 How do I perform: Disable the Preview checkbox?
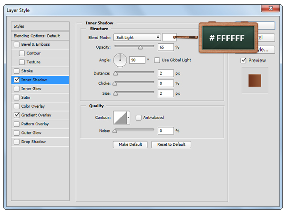[244, 61]
